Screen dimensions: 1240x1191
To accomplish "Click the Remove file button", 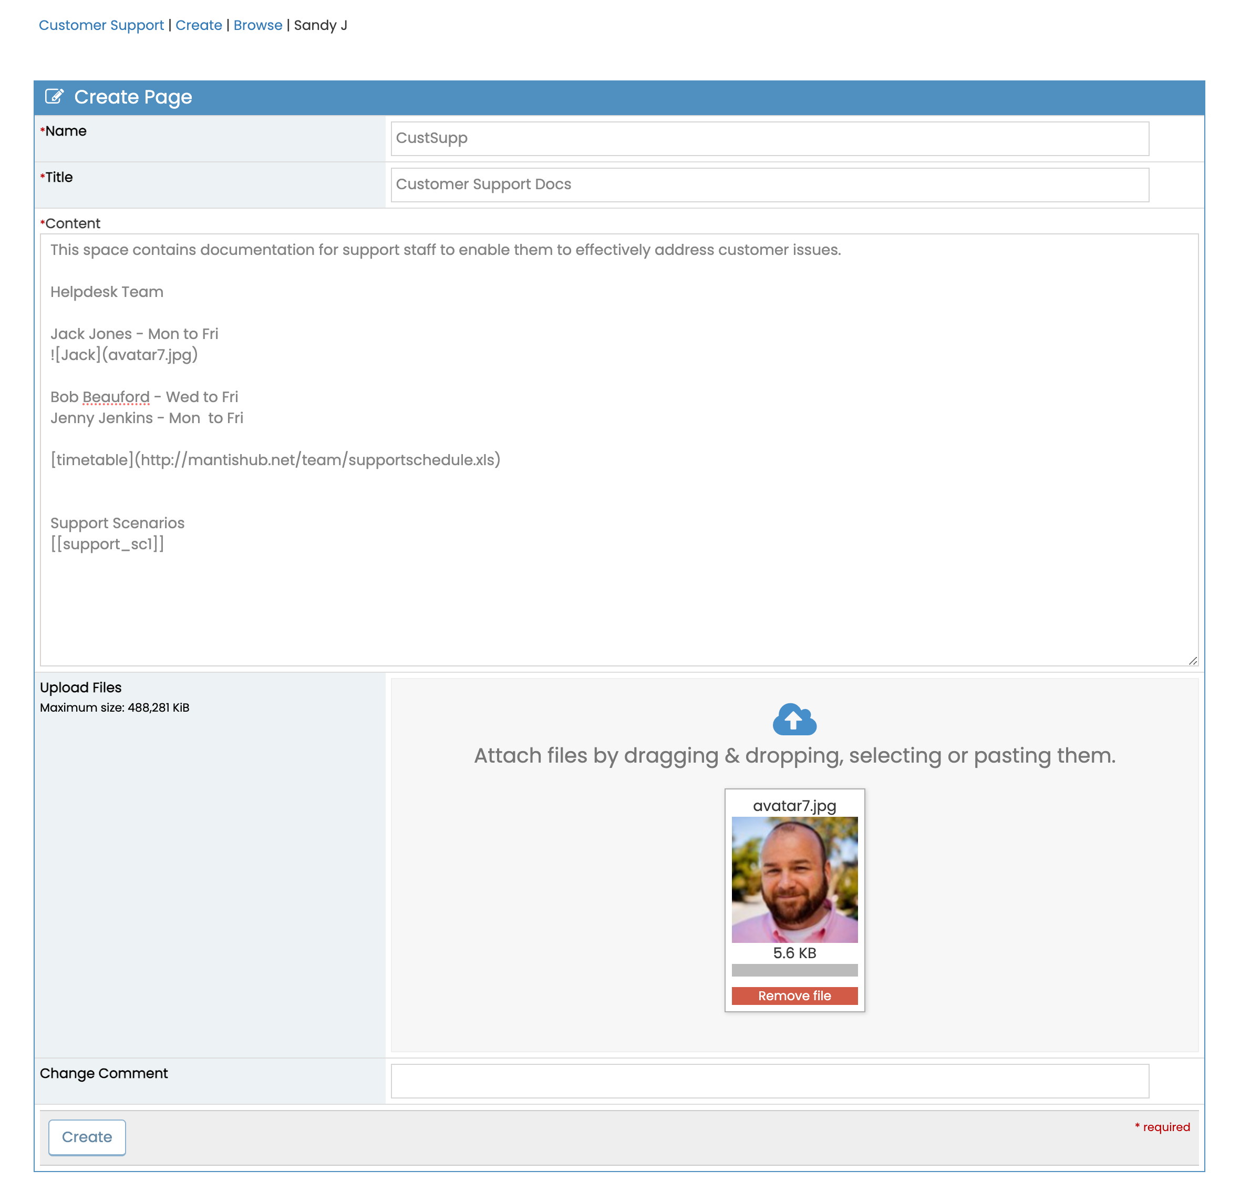I will 794,995.
